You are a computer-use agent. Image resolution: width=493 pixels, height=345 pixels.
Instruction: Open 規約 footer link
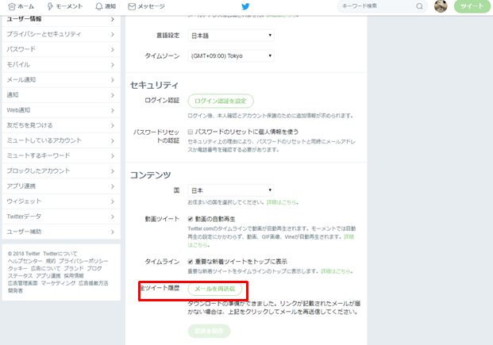pos(51,261)
